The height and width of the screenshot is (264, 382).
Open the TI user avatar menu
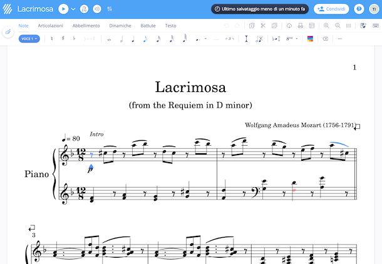click(x=374, y=9)
